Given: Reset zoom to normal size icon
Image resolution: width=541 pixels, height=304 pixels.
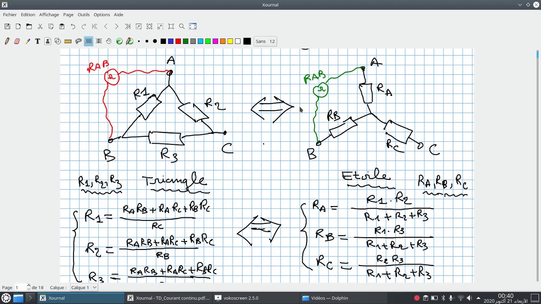Looking at the screenshot, I should 171,26.
